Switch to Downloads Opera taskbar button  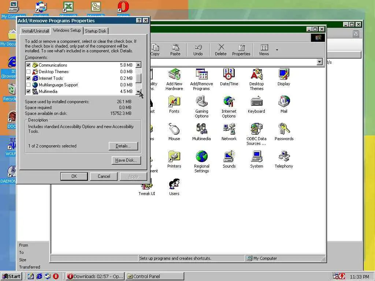tap(95, 277)
